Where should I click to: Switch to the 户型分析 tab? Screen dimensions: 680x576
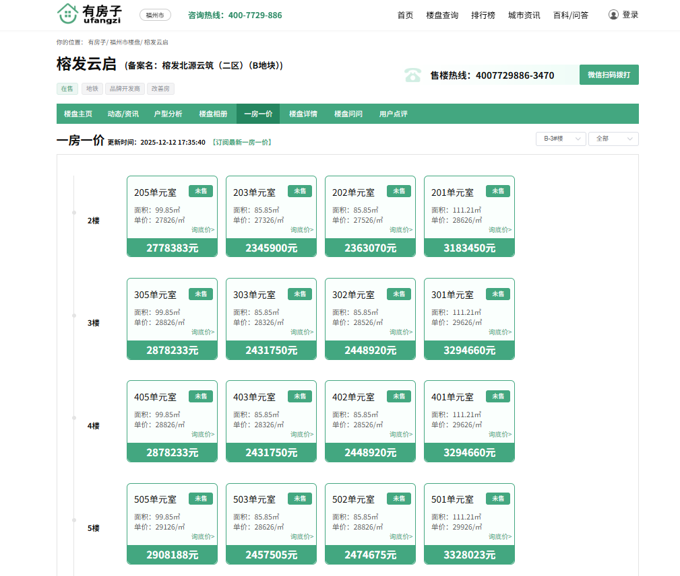tap(168, 114)
